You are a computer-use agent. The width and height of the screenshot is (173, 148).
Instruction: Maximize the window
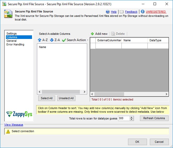155,4
